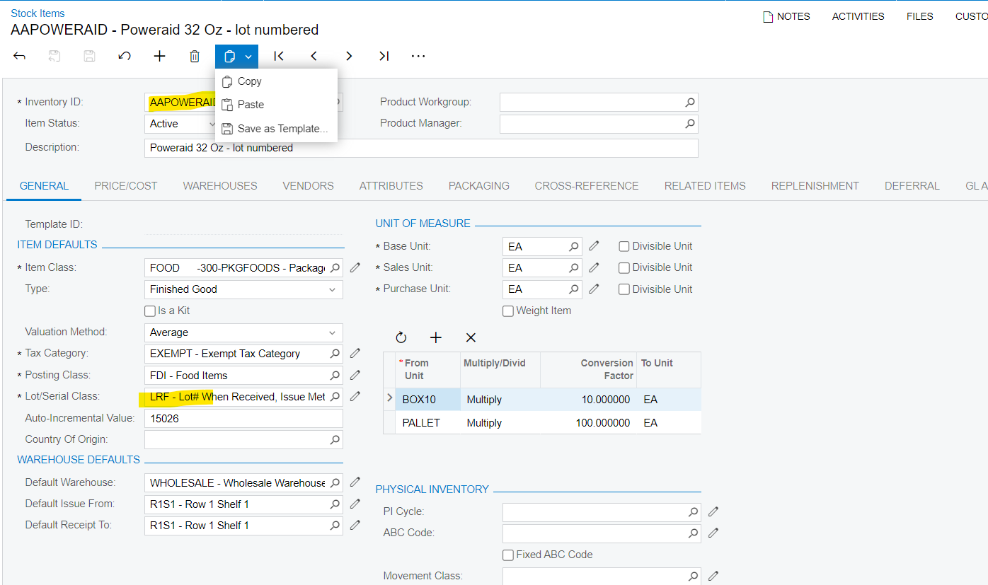
Task: Toggle Divisible Unit for Sales Unit
Action: click(x=624, y=267)
